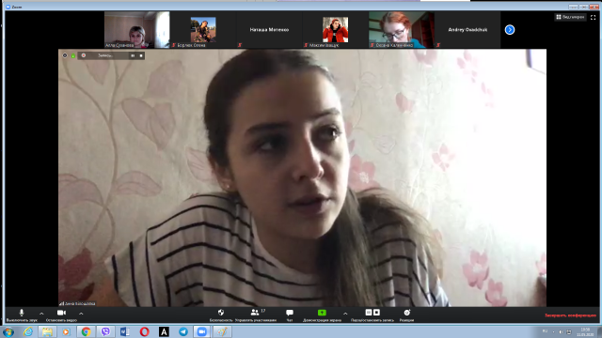Viewport: 602px width, 338px height.
Task: Select the participant thumbnail with red jacket photo
Action: click(335, 29)
